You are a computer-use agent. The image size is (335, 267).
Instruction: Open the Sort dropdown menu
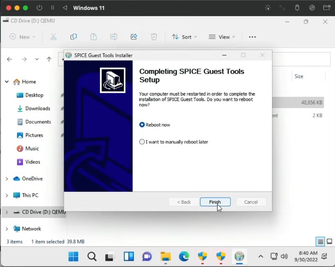click(x=184, y=37)
